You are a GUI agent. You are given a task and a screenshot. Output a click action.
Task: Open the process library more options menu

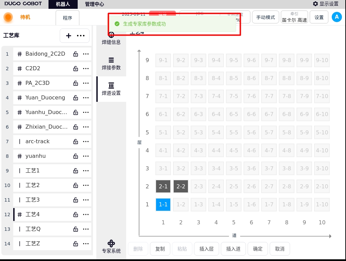click(81, 36)
